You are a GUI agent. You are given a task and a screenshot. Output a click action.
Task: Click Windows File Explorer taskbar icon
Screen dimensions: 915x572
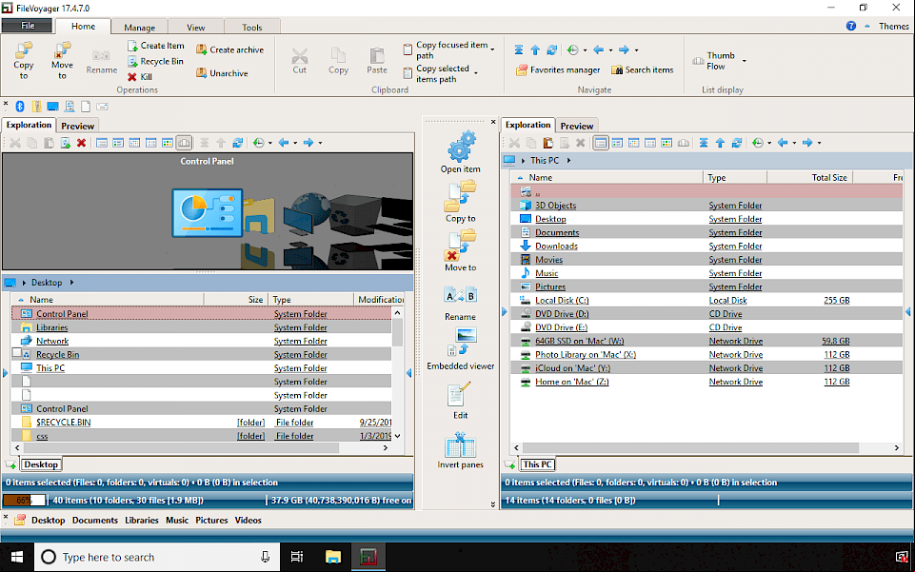(x=332, y=557)
